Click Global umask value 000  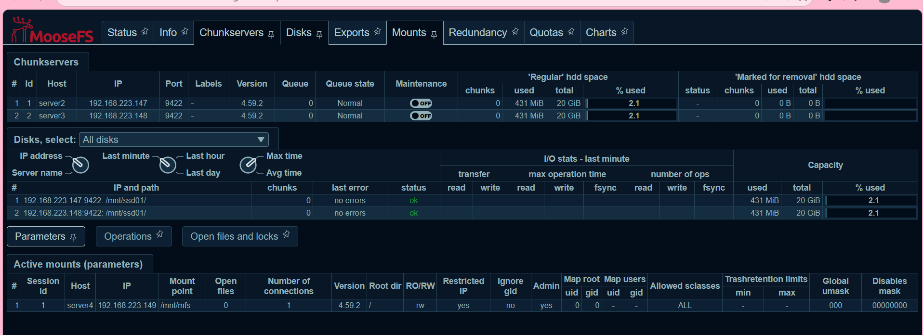tap(835, 306)
